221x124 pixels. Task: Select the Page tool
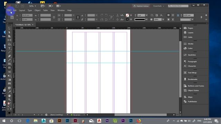9,36
